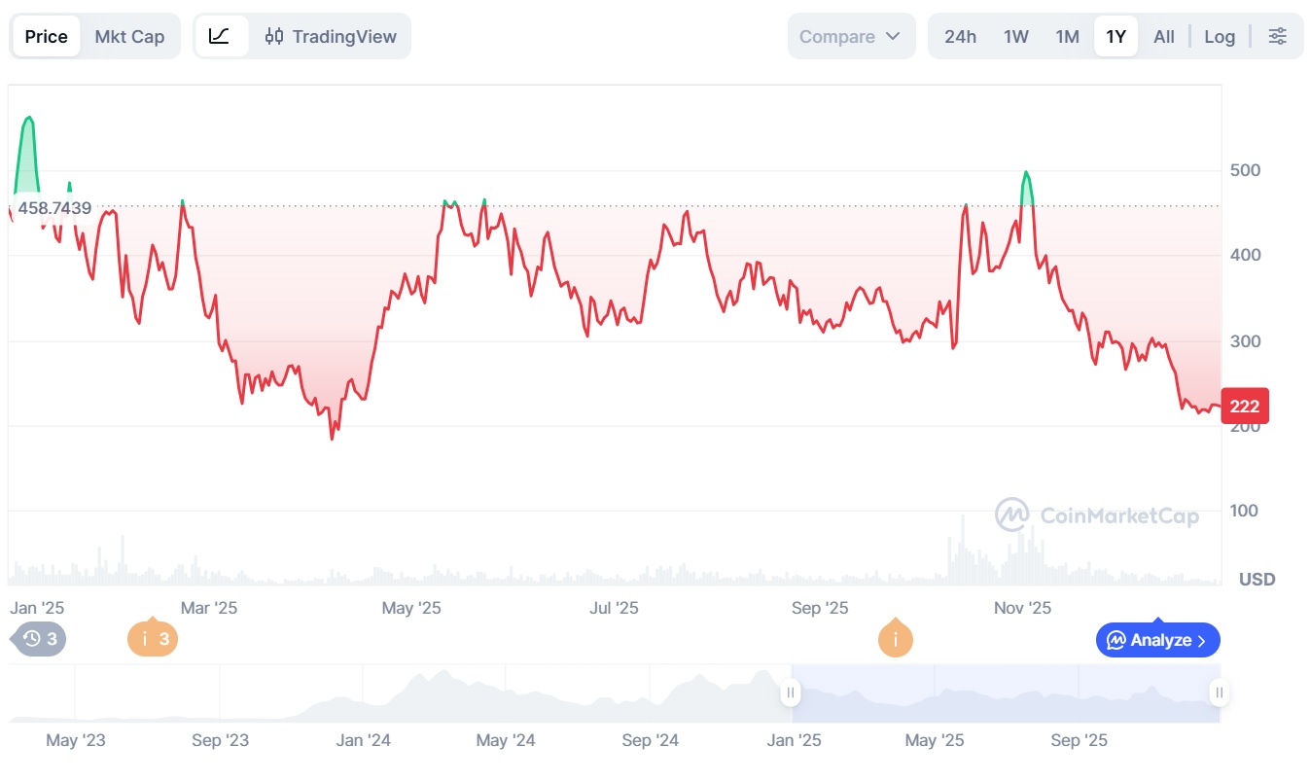1310x781 pixels.
Task: Open the TradingView candlestick chart
Action: pyautogui.click(x=332, y=37)
